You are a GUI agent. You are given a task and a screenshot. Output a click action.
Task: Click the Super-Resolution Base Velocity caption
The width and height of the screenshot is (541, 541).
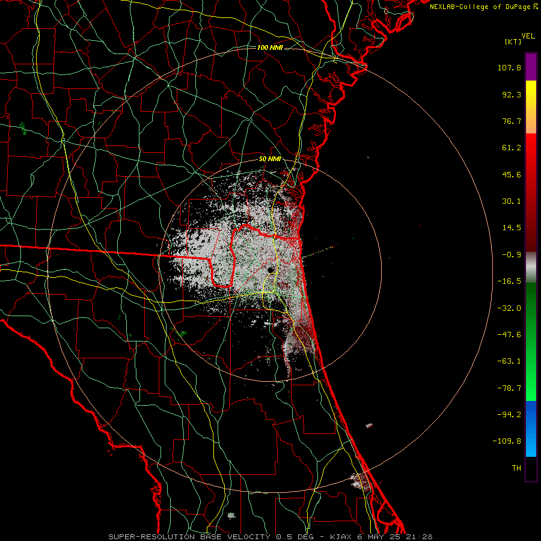point(270,537)
